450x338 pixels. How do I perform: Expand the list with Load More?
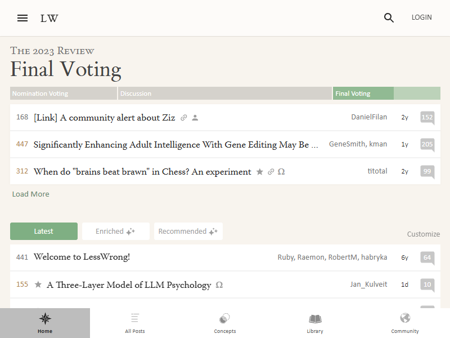coord(31,194)
